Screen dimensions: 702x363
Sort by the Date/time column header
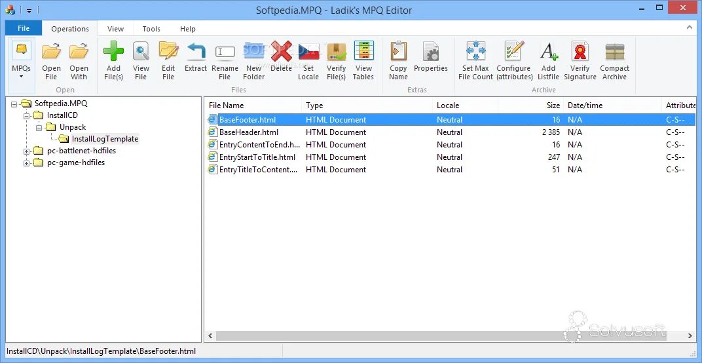(612, 105)
